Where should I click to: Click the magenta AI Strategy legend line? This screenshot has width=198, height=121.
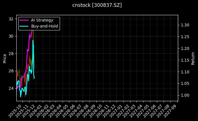pyautogui.click(x=24, y=20)
